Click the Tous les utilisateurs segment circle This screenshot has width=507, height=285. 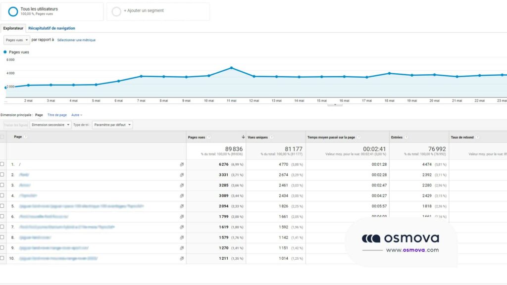point(13,11)
